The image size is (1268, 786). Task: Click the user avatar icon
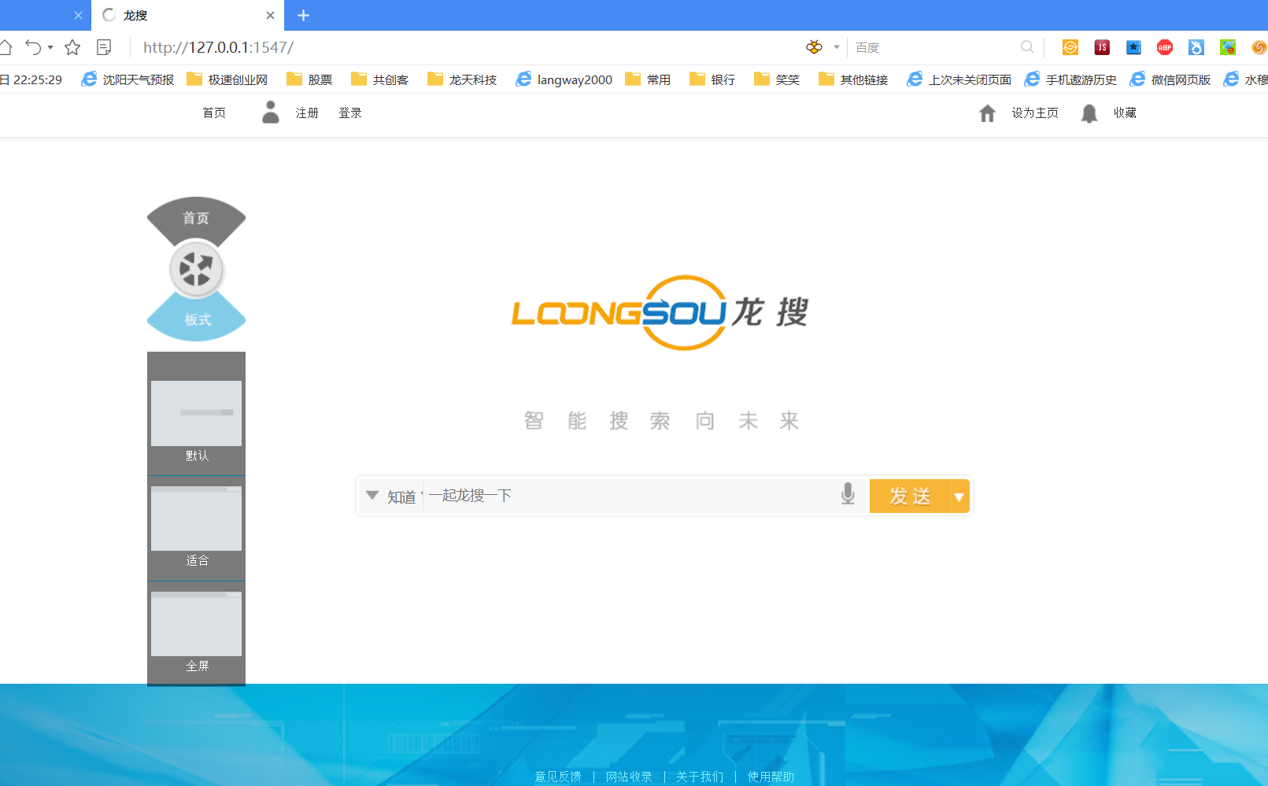click(271, 112)
